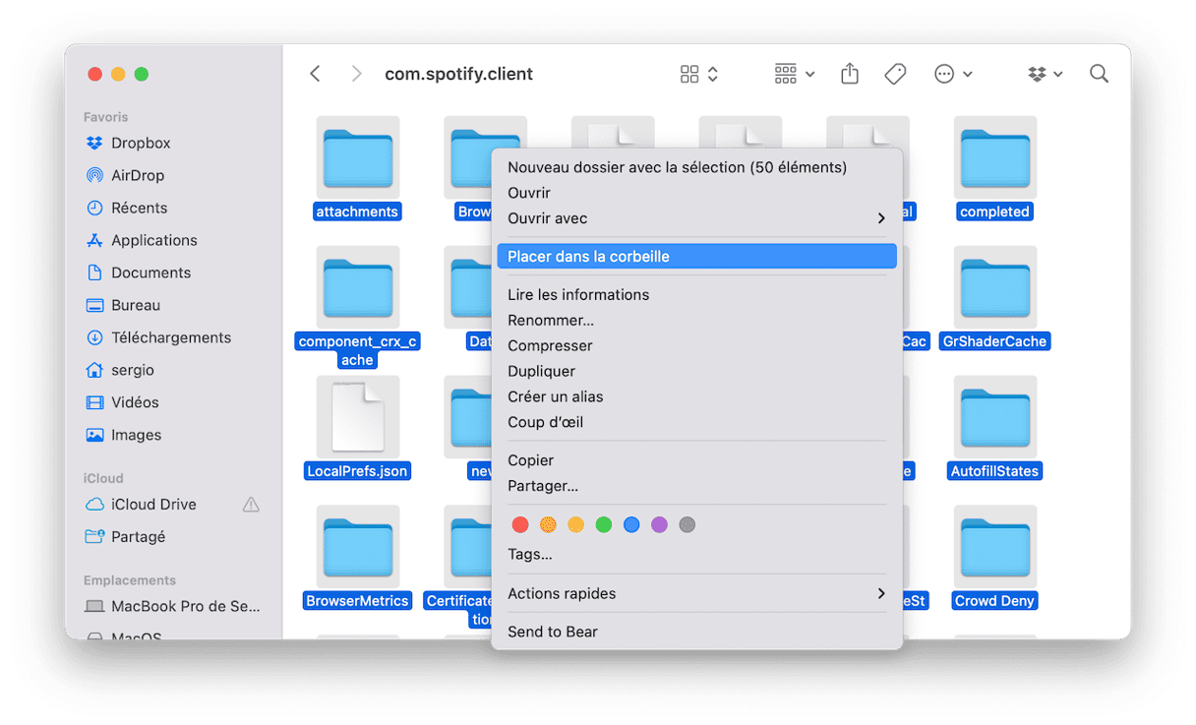Image resolution: width=1196 pixels, height=725 pixels.
Task: Open the Dropbox toolbar dropdown
Action: [x=1045, y=74]
